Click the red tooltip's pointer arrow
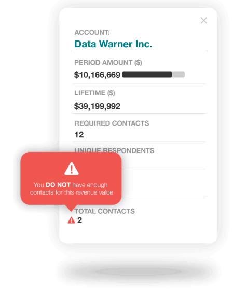This screenshot has width=247, height=290. 71,208
